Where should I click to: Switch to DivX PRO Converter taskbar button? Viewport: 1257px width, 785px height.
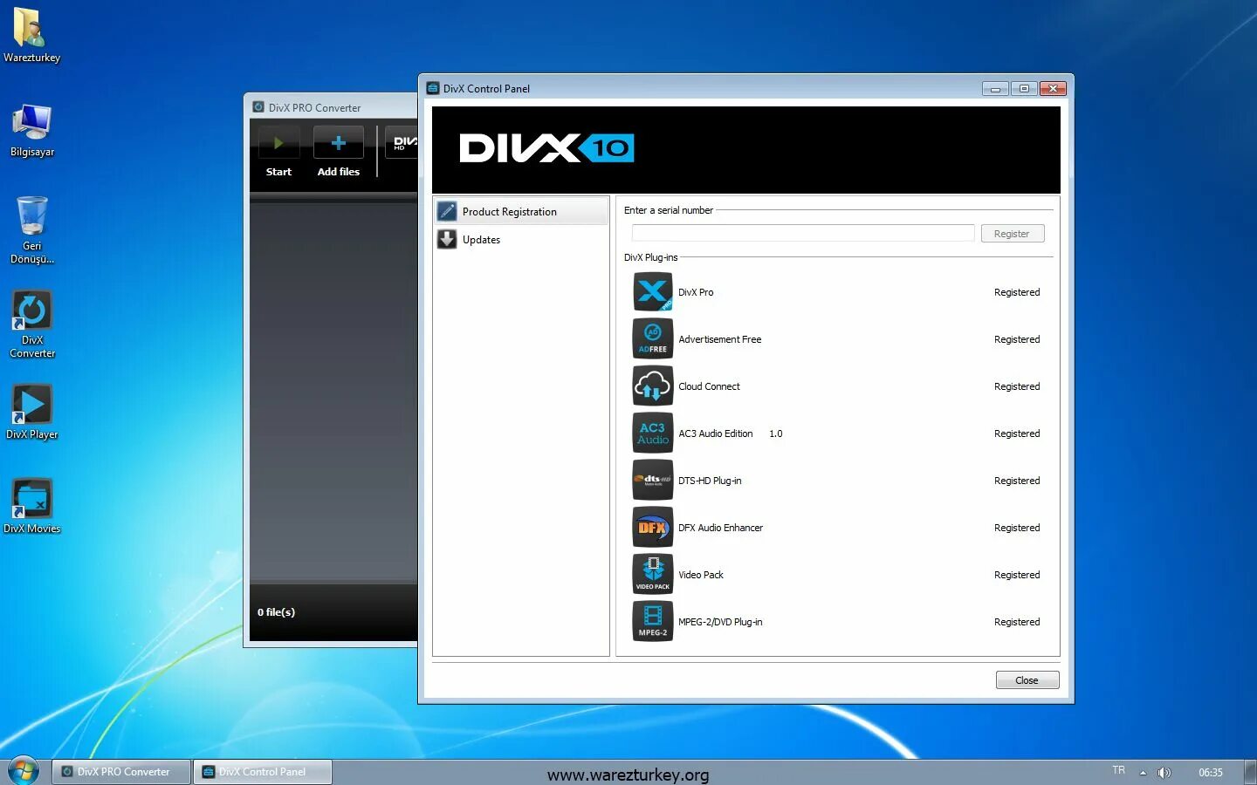(x=121, y=772)
